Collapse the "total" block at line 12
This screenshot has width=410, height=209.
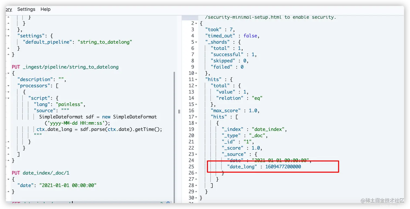click(196, 86)
